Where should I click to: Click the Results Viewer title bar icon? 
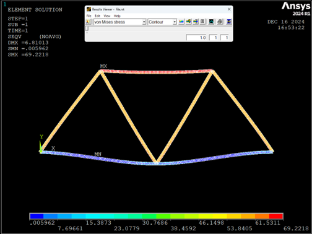89,9
